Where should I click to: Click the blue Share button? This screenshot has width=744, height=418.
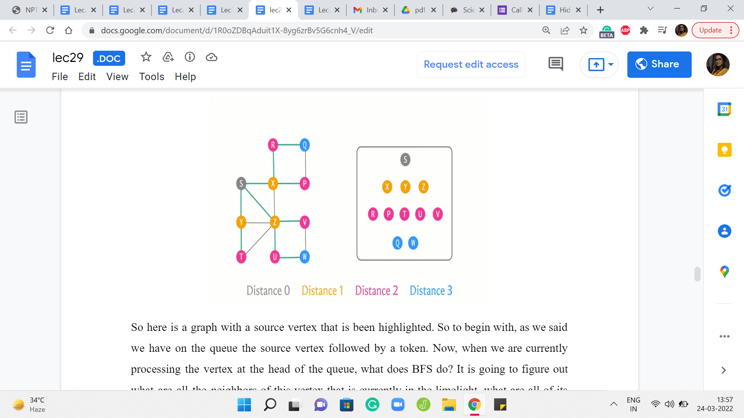659,64
